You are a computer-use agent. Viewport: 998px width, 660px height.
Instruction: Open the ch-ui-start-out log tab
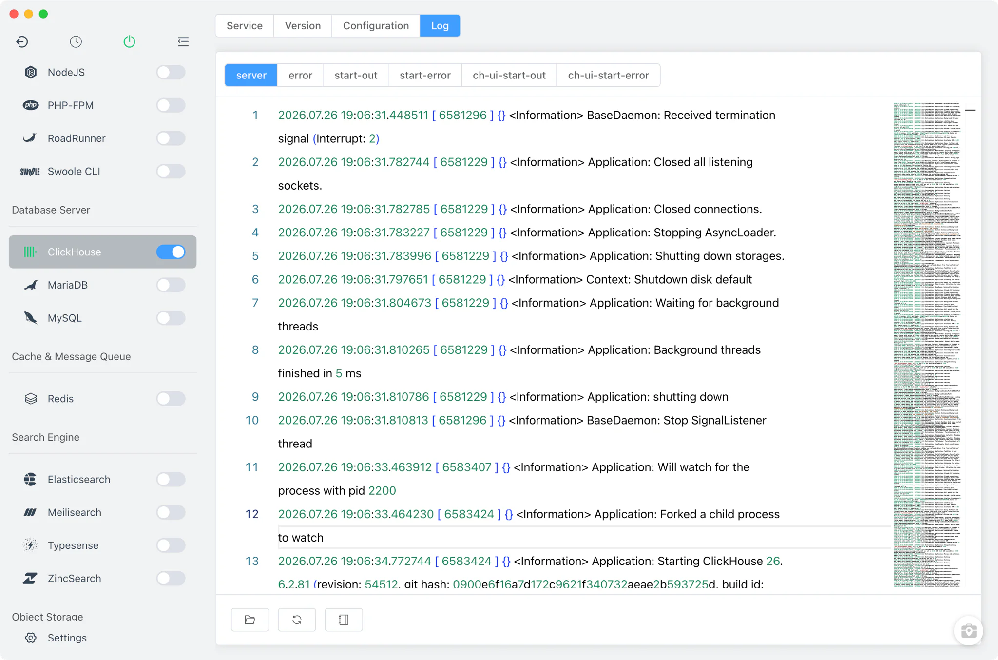point(509,76)
